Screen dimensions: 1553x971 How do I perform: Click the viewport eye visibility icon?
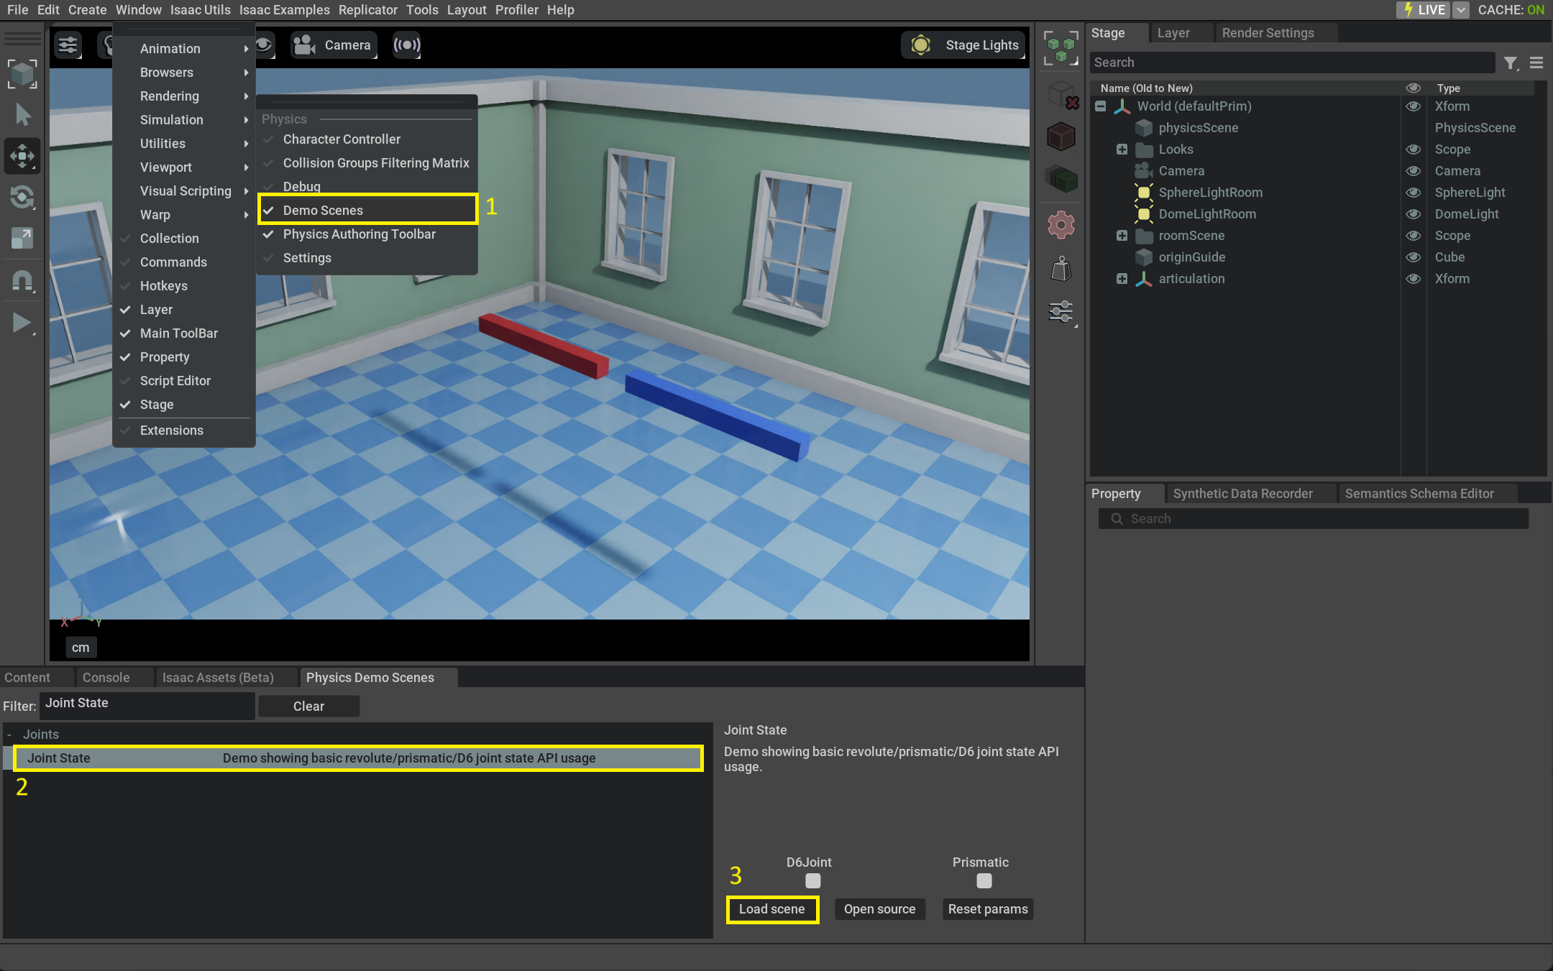(263, 45)
